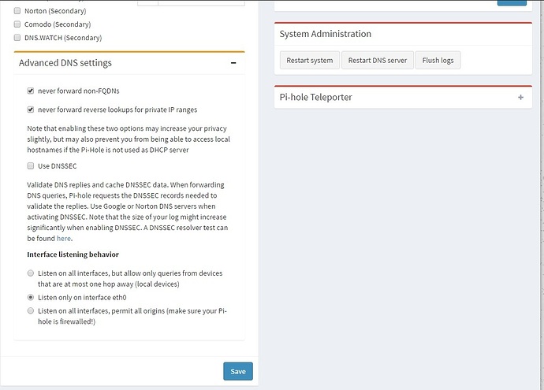Click the Pi-hole Teleporter heading
This screenshot has height=390, width=544.
(315, 98)
